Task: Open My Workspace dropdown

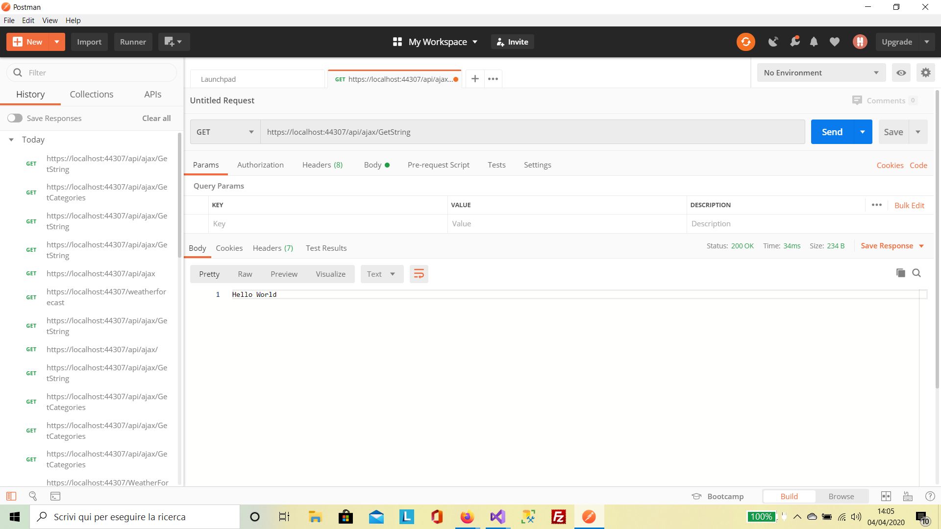Action: click(435, 42)
